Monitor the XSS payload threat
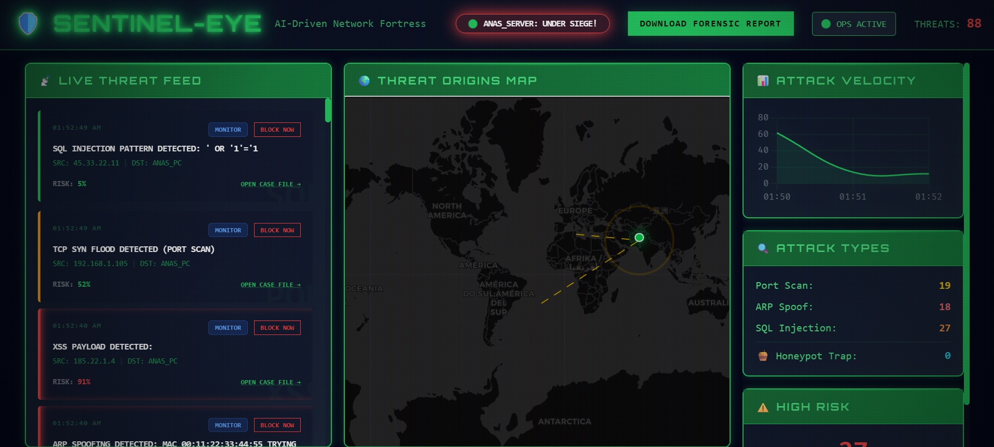The width and height of the screenshot is (994, 447). click(x=228, y=328)
